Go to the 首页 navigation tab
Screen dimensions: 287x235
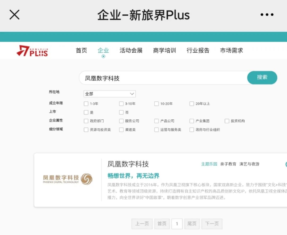[81, 51]
